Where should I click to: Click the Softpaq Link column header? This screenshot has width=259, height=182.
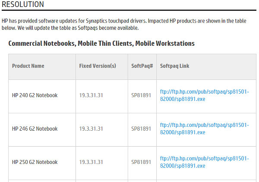[174, 66]
